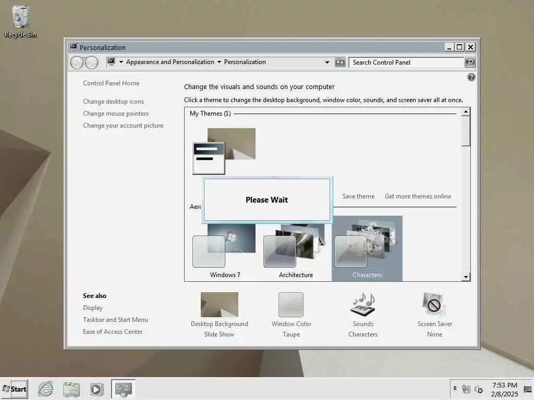Click the themes list scroll down arrow
The height and width of the screenshot is (400, 534).
[466, 277]
